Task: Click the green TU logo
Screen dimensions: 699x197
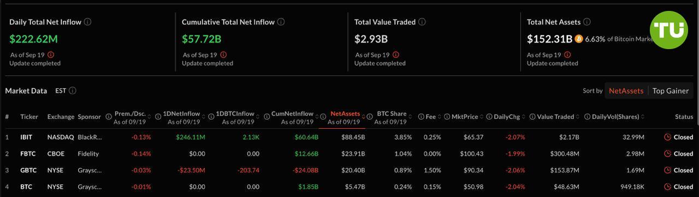Action: (x=669, y=30)
